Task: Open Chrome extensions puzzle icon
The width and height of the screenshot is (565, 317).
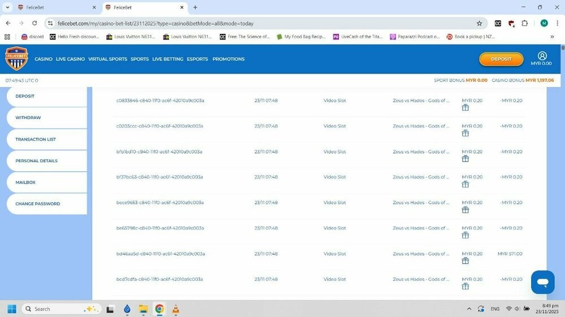Action: point(525,23)
